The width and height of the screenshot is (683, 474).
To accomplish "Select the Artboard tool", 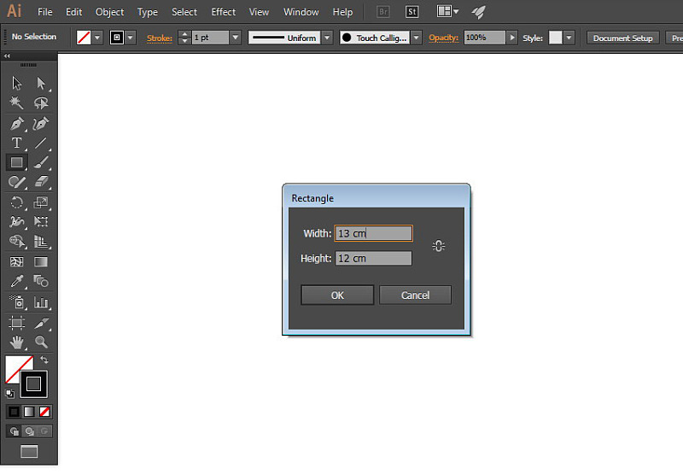I will click(16, 323).
